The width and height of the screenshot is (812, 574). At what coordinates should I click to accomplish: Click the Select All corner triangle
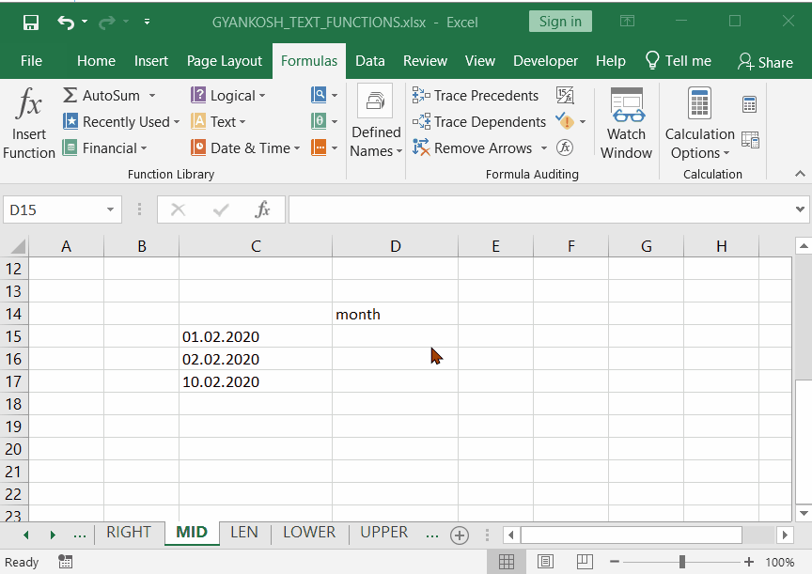click(x=18, y=246)
